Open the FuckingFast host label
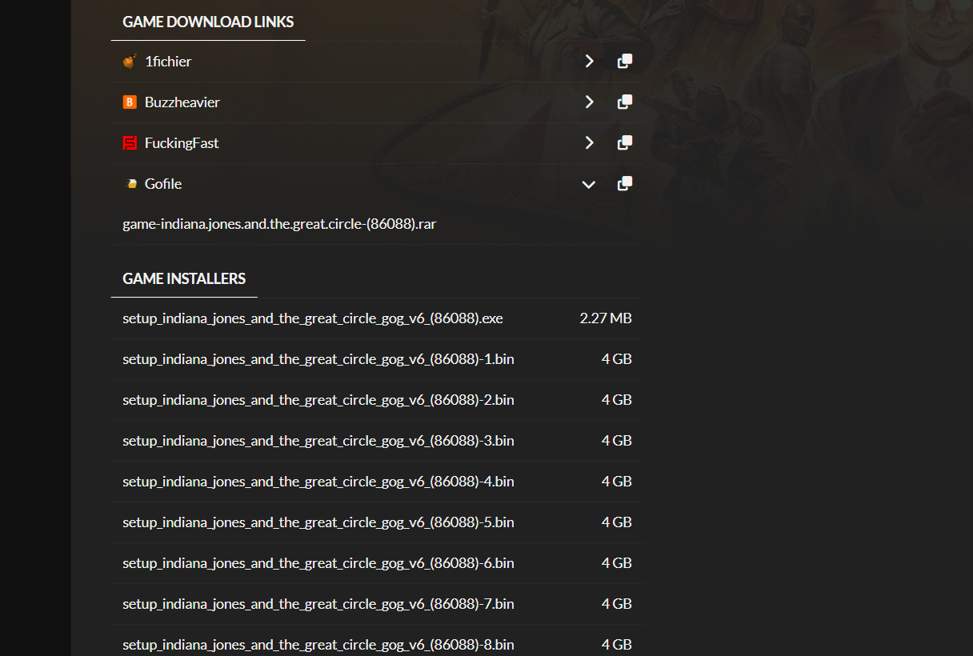The height and width of the screenshot is (656, 973). (x=182, y=143)
